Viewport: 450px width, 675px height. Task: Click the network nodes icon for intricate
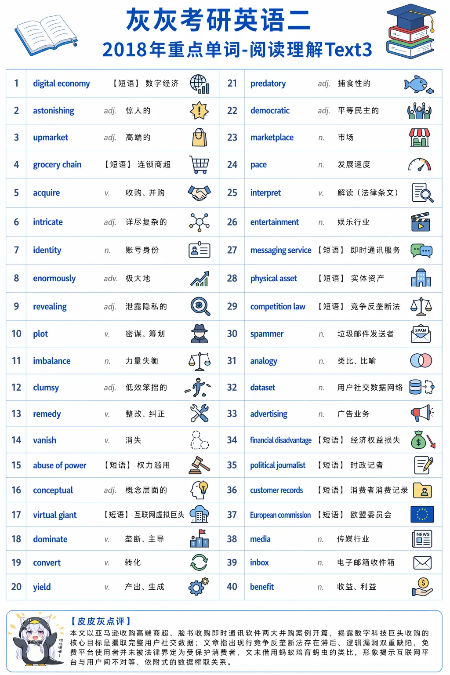tap(200, 222)
